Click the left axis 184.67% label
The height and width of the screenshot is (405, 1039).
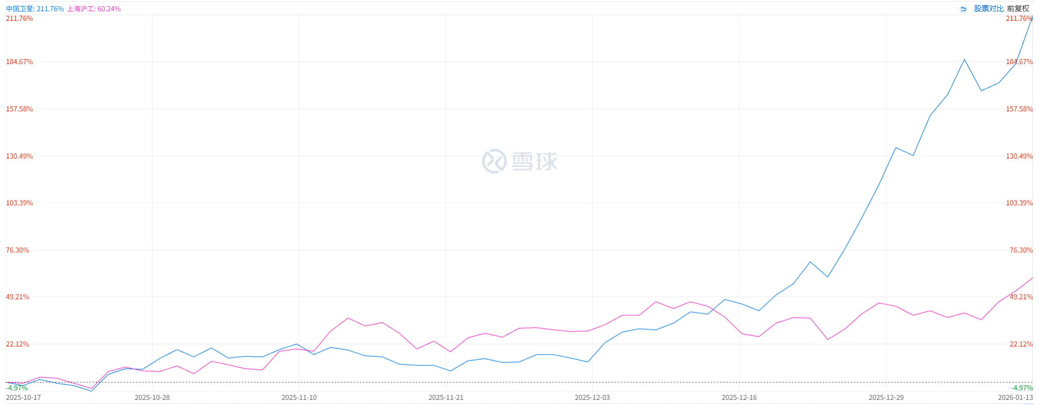pyautogui.click(x=19, y=62)
